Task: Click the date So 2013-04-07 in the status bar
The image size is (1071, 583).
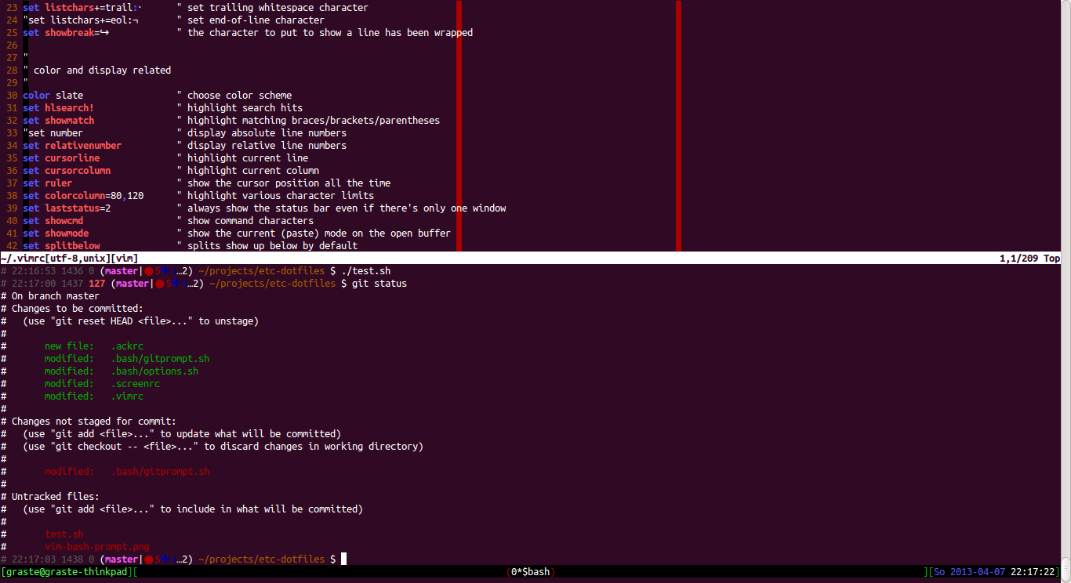Action: pyautogui.click(x=968, y=571)
